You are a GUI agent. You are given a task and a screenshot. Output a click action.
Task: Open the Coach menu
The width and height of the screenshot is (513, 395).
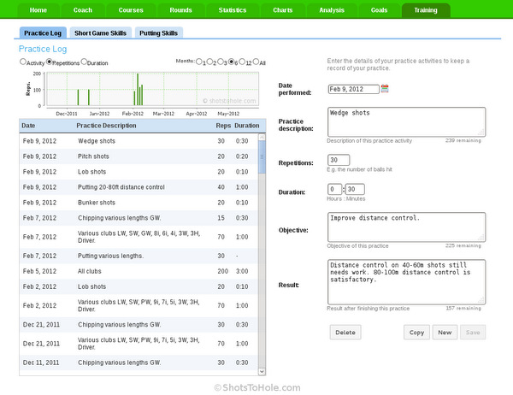pyautogui.click(x=83, y=10)
